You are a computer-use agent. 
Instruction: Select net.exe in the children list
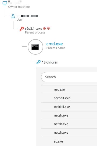pyautogui.click(x=69, y=89)
